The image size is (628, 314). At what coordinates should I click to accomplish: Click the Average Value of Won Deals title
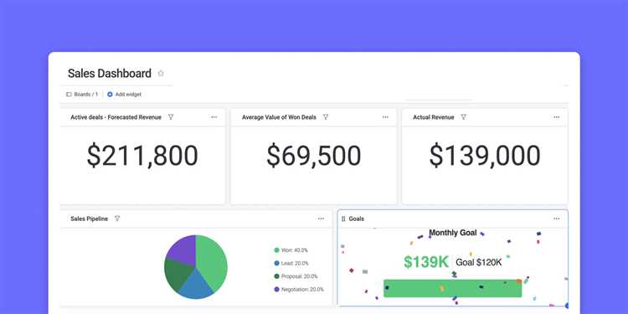click(279, 117)
